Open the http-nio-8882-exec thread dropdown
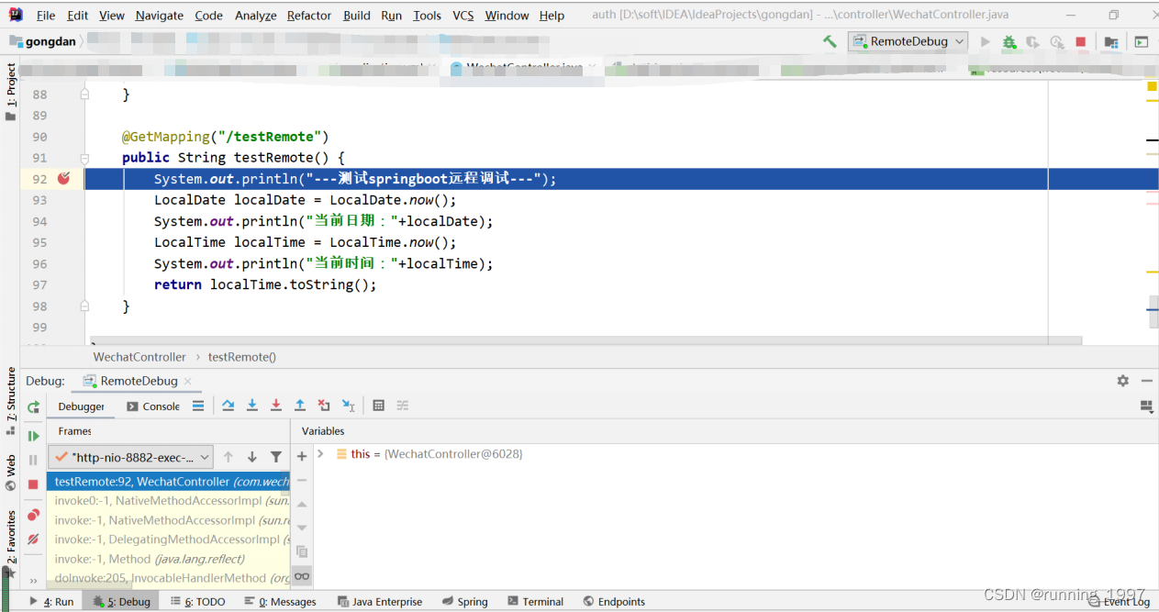The width and height of the screenshot is (1159, 612). 129,456
